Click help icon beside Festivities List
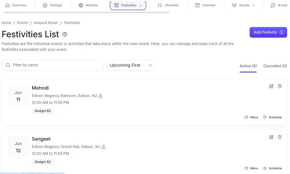Image resolution: width=290 pixels, height=174 pixels. pyautogui.click(x=65, y=34)
